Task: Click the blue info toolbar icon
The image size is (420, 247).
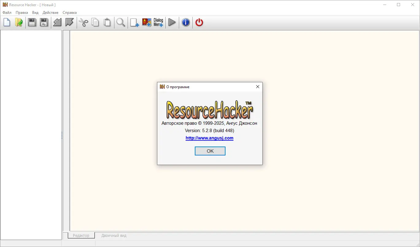Action: tap(186, 22)
